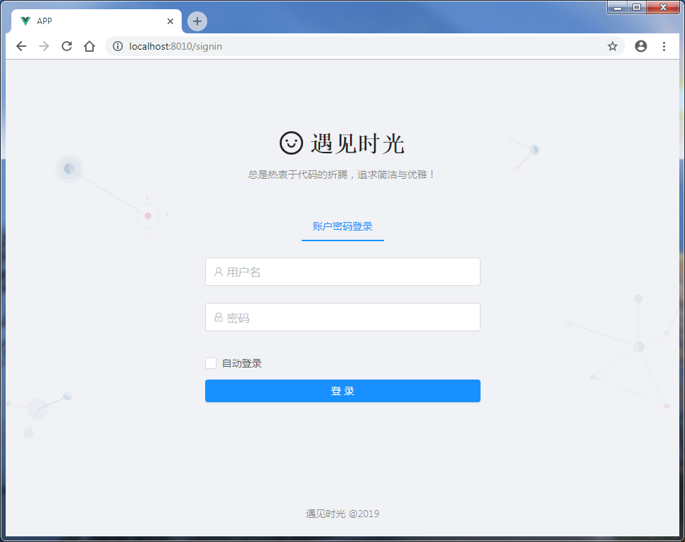The image size is (685, 542).
Task: Click the smiley face logo icon
Action: tap(291, 143)
